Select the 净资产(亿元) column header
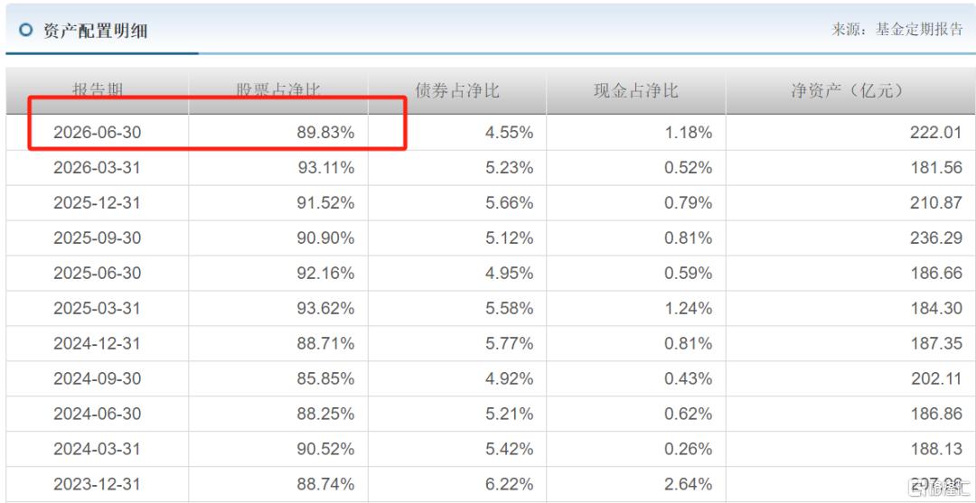 [850, 91]
